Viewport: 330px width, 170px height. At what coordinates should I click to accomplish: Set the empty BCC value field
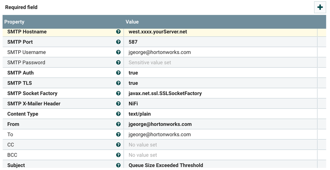pyautogui.click(x=143, y=155)
